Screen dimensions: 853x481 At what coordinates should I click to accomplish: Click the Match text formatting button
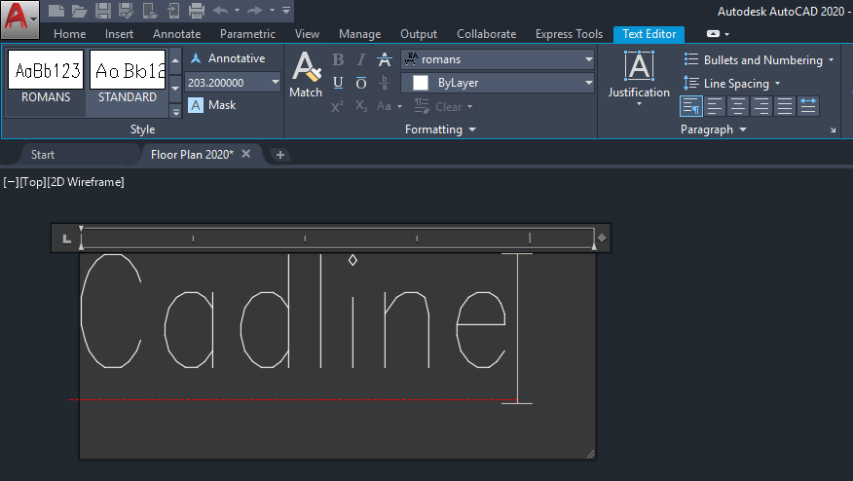(x=306, y=75)
